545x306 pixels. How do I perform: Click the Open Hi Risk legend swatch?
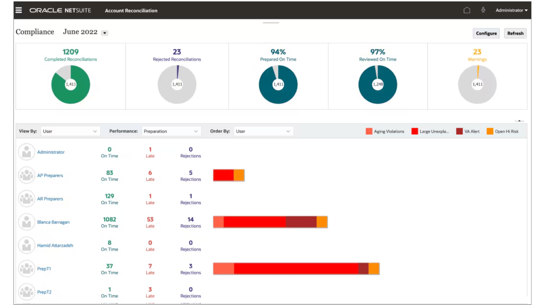click(490, 131)
